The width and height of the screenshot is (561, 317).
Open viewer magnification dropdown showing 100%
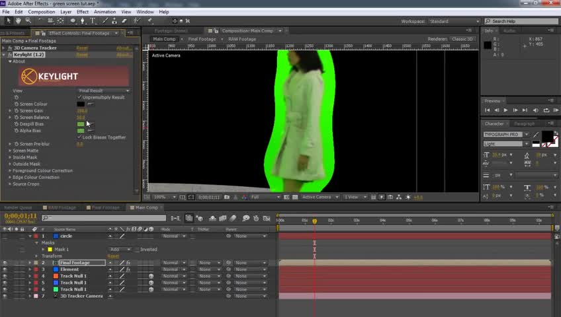(x=165, y=197)
